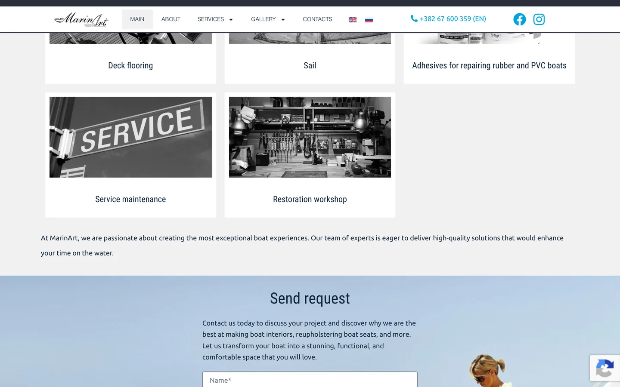Switch language with the Russian flag
Viewport: 620px width, 387px height.
tap(369, 20)
